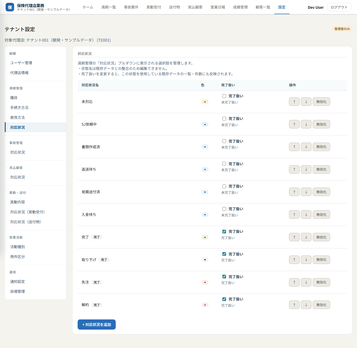
Task: Move SJ依頼中 row down
Action: coord(306,124)
